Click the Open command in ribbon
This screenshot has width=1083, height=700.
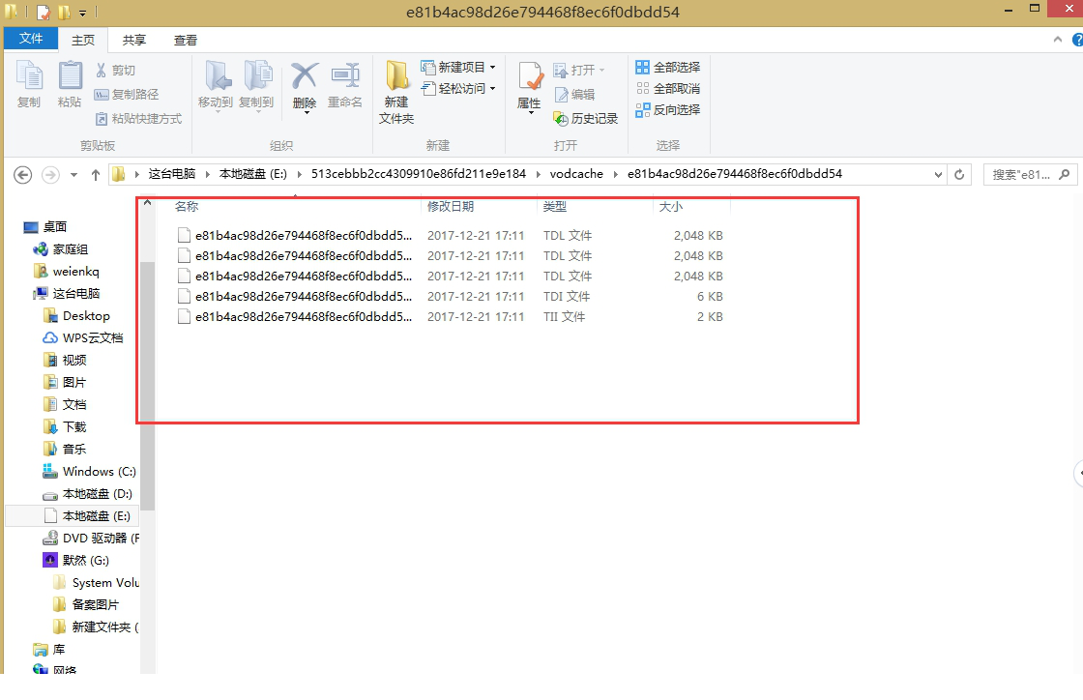pos(579,70)
